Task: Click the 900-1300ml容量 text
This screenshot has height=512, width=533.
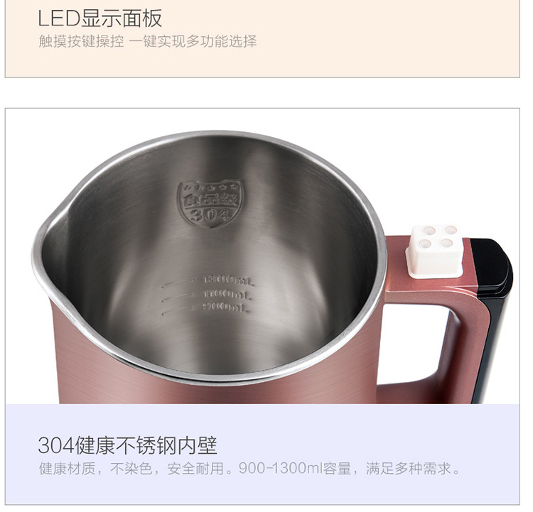Action: pos(295,469)
